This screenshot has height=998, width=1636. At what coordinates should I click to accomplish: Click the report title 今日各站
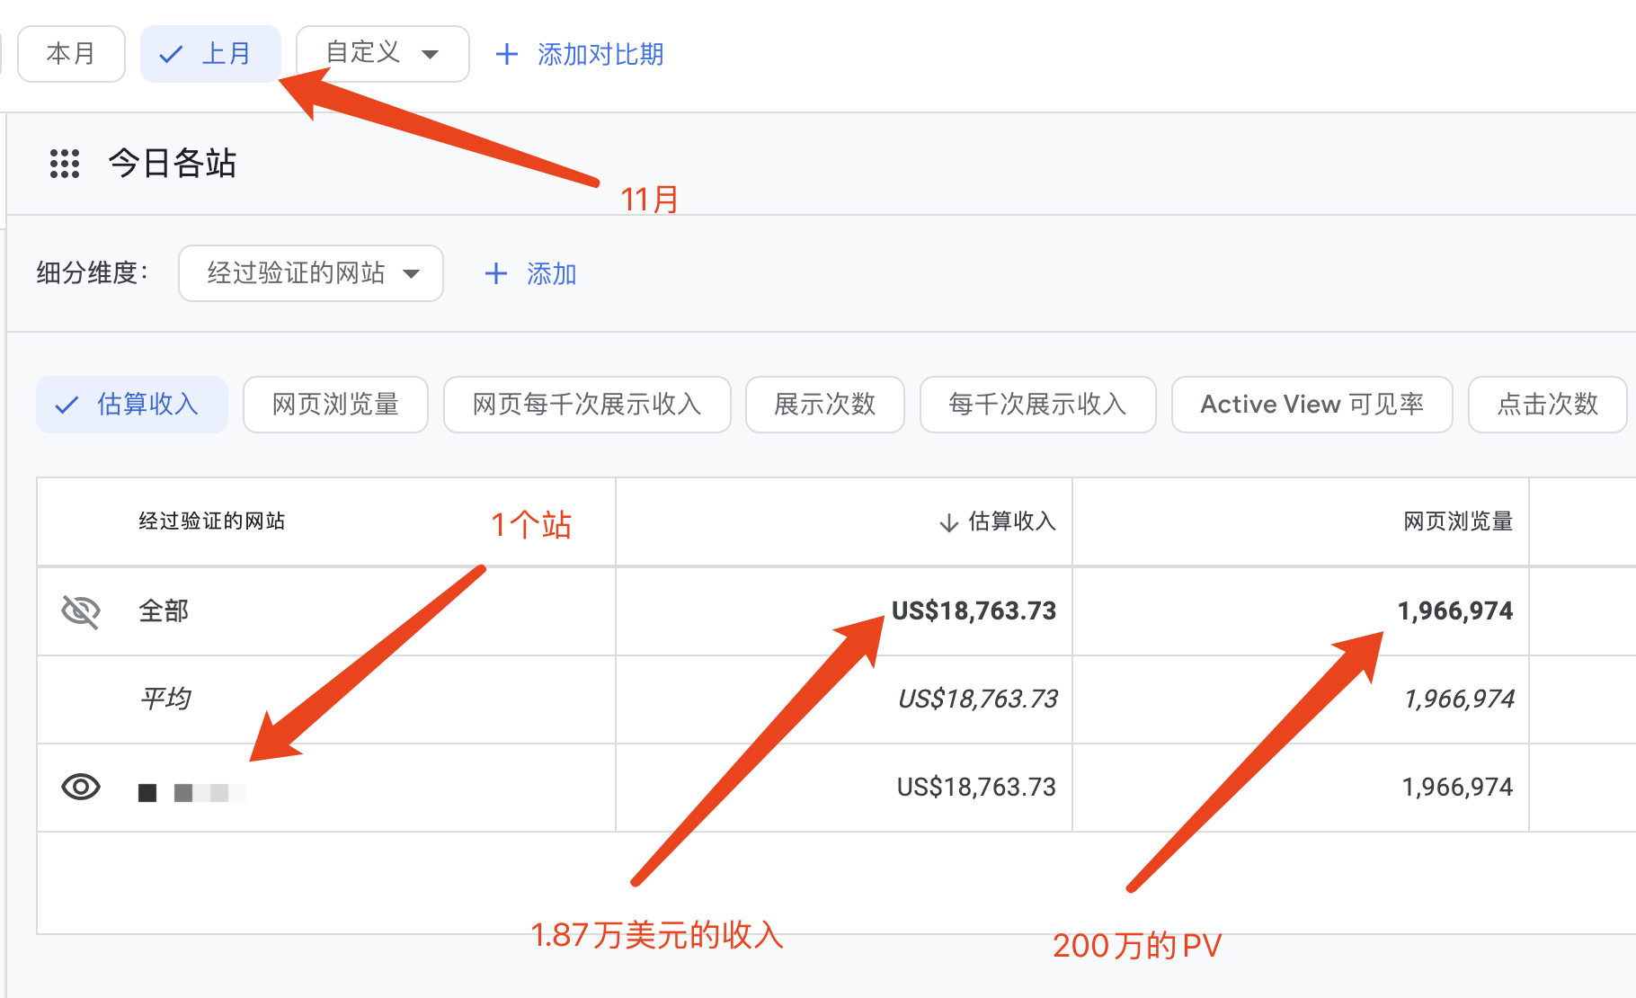[173, 164]
